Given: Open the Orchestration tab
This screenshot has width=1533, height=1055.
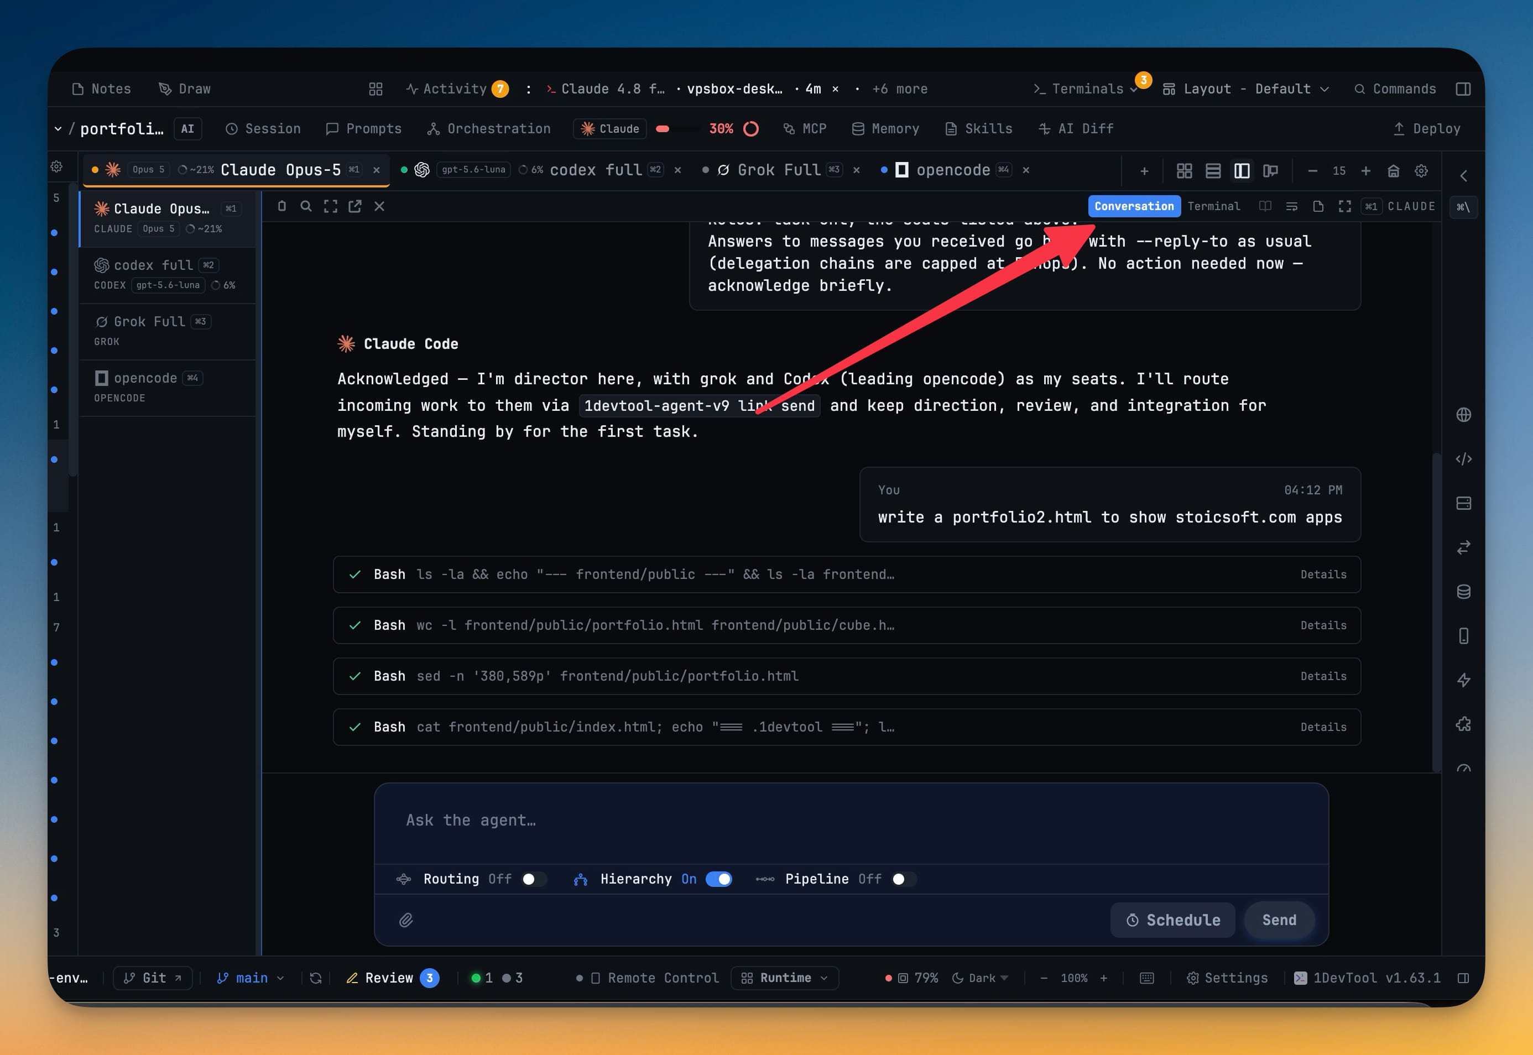Looking at the screenshot, I should tap(489, 128).
